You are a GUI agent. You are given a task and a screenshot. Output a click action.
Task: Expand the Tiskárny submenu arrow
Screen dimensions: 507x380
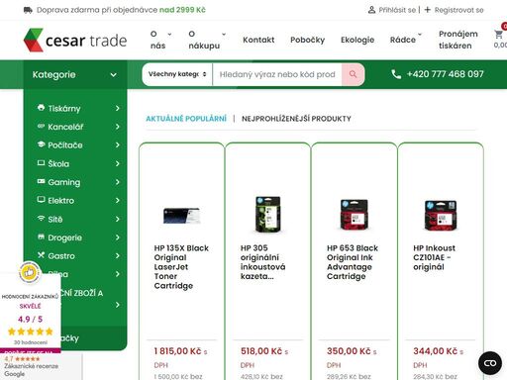pyautogui.click(x=118, y=108)
